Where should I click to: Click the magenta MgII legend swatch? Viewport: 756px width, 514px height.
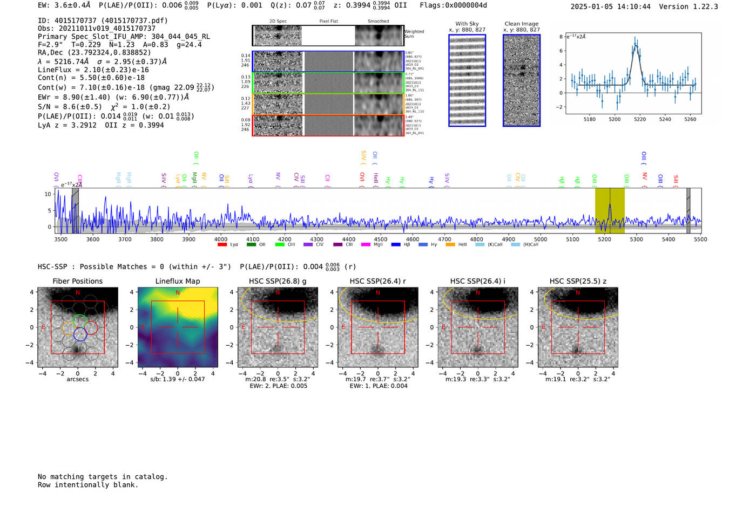pos(366,245)
